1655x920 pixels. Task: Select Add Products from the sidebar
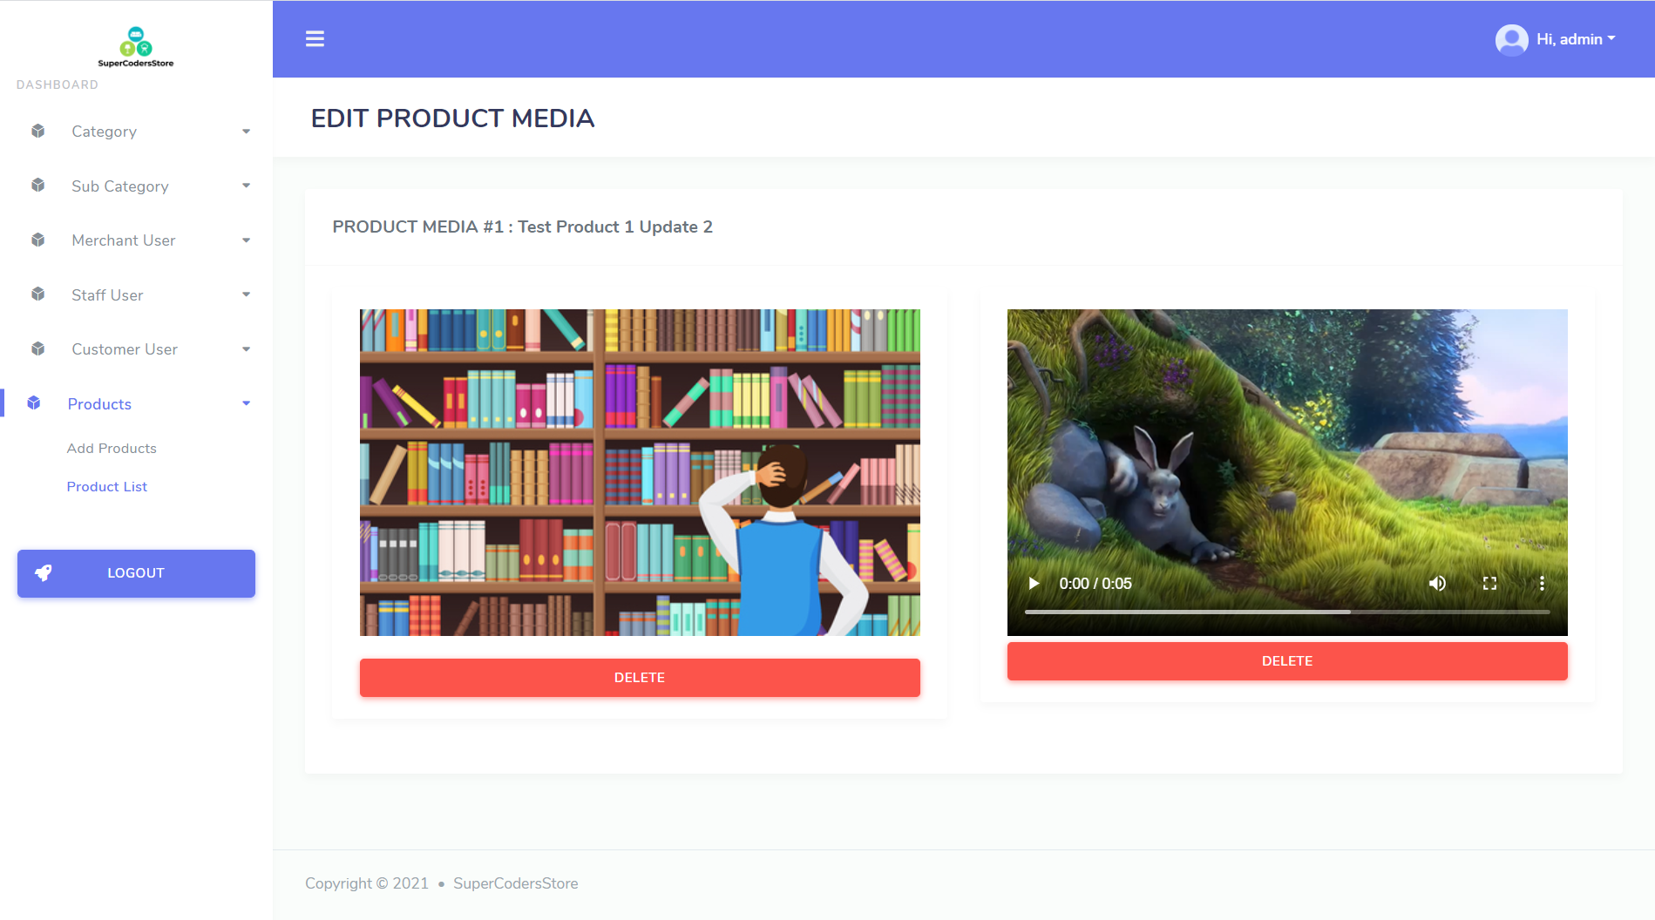coord(112,448)
